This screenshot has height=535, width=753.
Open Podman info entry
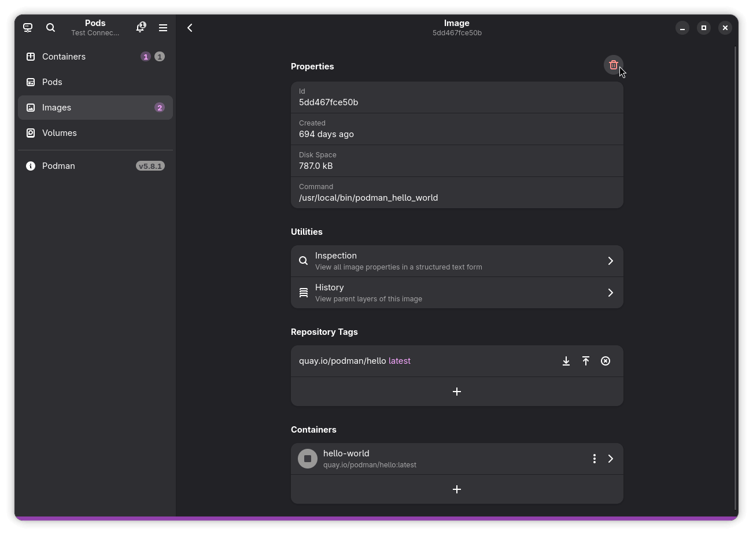click(x=58, y=166)
